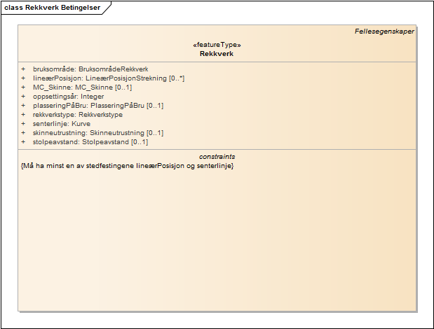Click the Rekkverk class name header
434x329 pixels.
217,54
